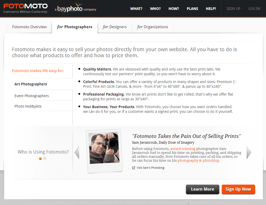
Task: Follow the photography & photoblog link
Action: [x=198, y=160]
